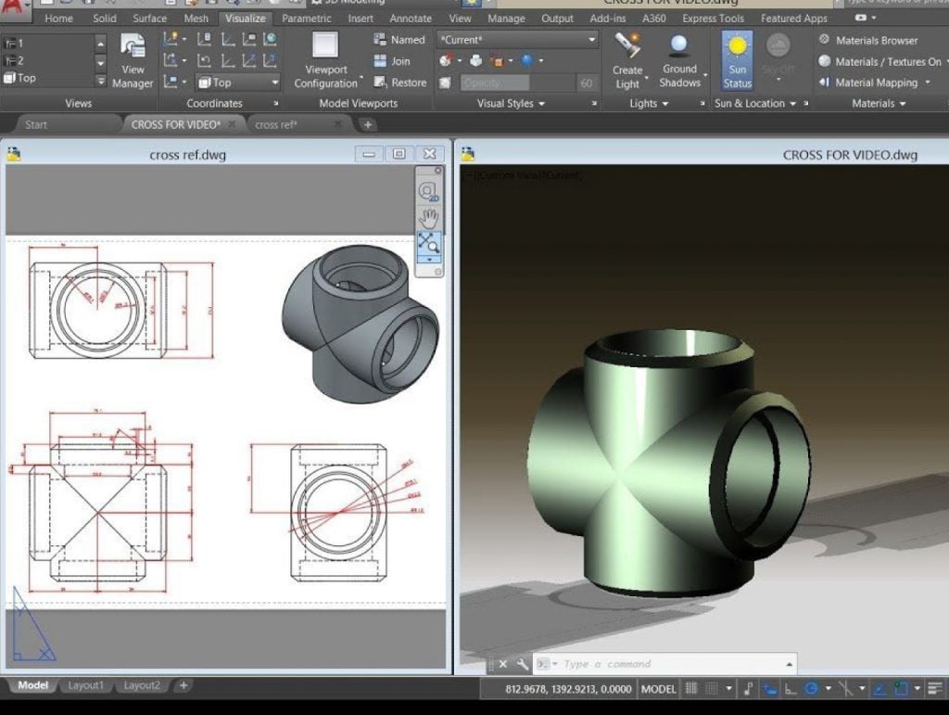Screen dimensions: 949x715
Task: Click the Zoom Extents navigation icon
Action: (x=428, y=243)
